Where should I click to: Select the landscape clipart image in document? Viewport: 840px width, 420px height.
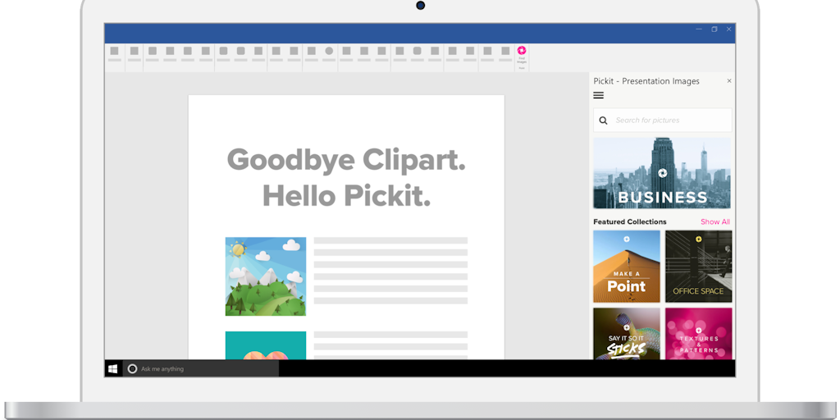pyautogui.click(x=266, y=276)
